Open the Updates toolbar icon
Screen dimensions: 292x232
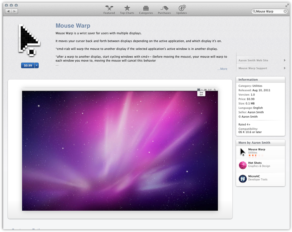[181, 8]
